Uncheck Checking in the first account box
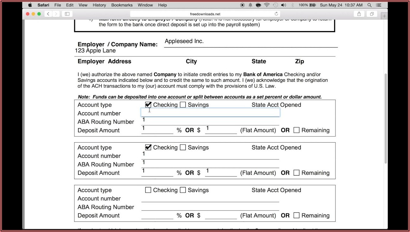The image size is (410, 232). 148,105
